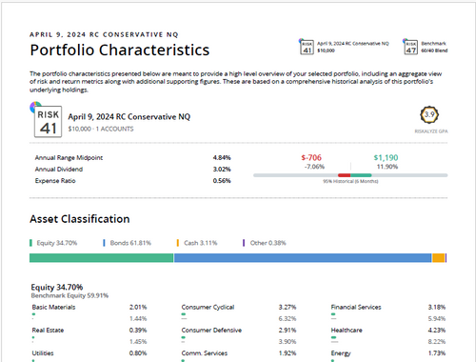Screen dimensions: 476x362
Task: Click the Equity 34.70% section heading
Action: click(x=57, y=287)
